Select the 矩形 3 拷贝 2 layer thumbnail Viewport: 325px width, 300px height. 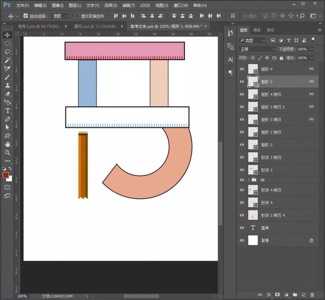[253, 107]
